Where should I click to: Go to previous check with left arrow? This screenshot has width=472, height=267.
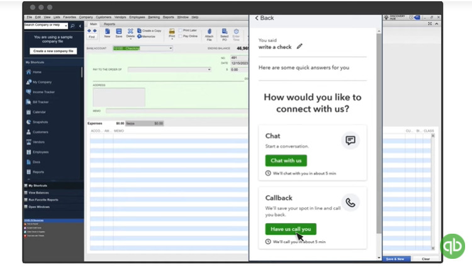pyautogui.click(x=89, y=31)
